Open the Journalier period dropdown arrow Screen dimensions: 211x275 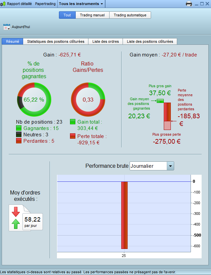click(170, 166)
